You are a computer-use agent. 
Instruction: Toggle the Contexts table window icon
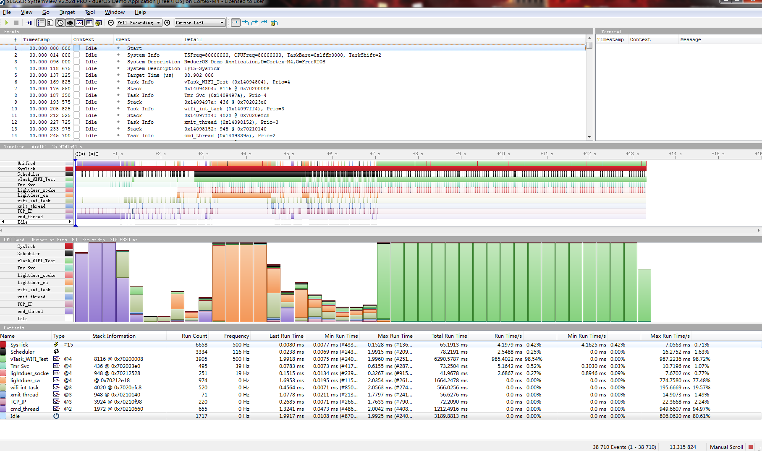[x=89, y=23]
